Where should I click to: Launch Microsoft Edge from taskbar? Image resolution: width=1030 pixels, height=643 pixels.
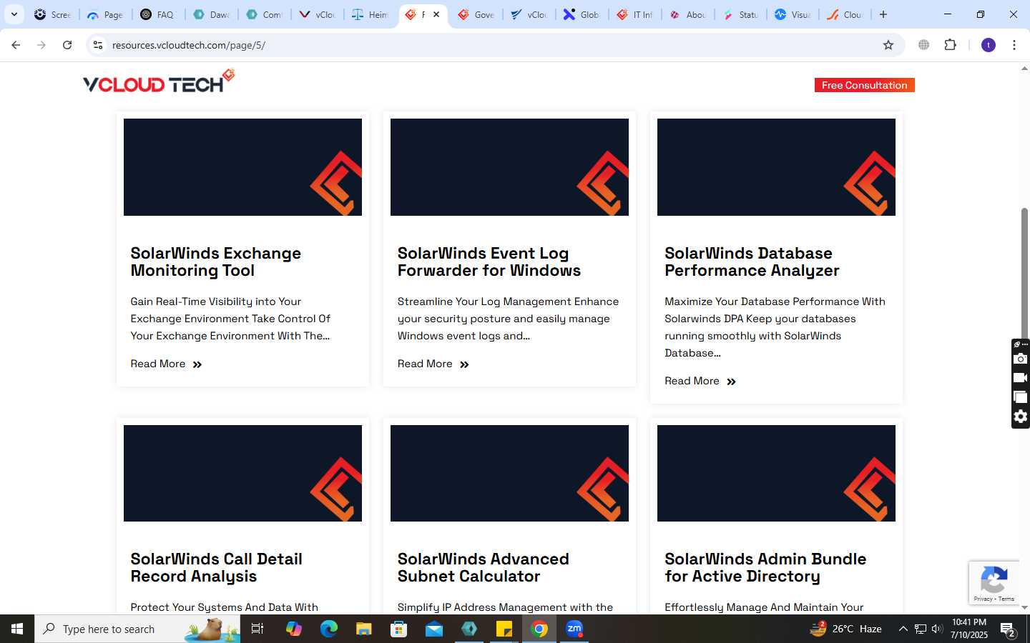(x=328, y=629)
